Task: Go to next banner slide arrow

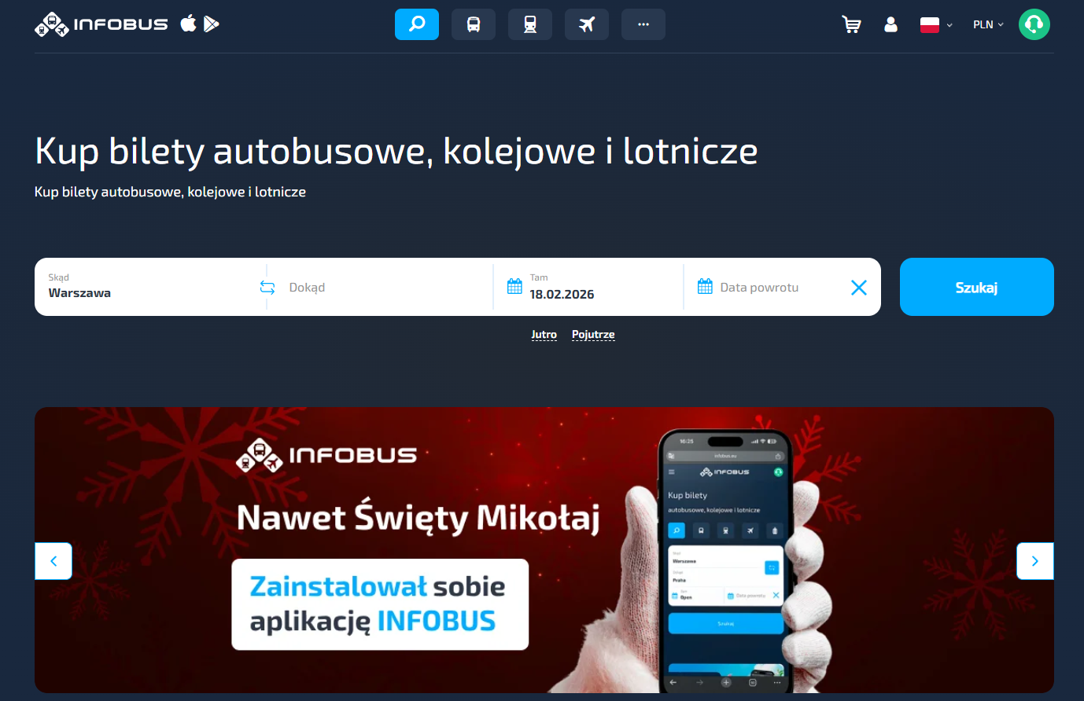Action: point(1035,561)
